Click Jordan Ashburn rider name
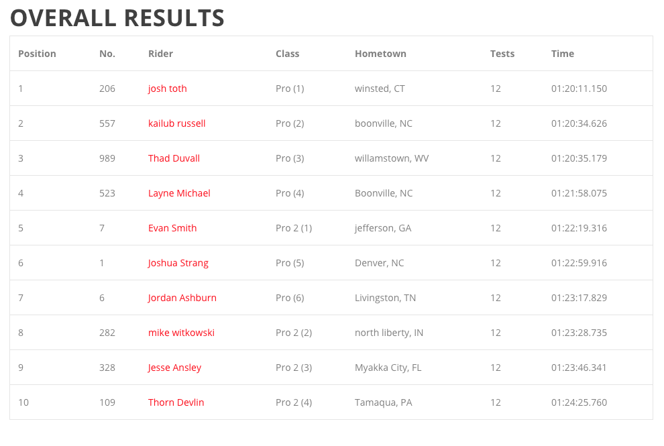Image resolution: width=664 pixels, height=446 pixels. click(x=182, y=298)
